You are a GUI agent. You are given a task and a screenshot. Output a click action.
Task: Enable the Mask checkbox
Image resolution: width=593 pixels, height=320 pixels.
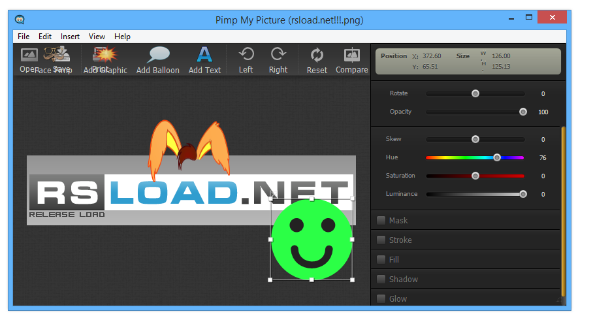[381, 220]
